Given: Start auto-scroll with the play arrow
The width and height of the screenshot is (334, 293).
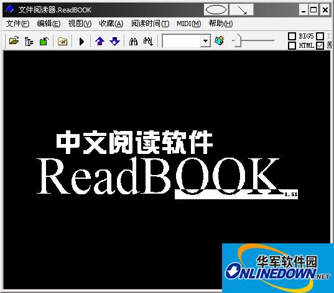Looking at the screenshot, I should point(81,42).
